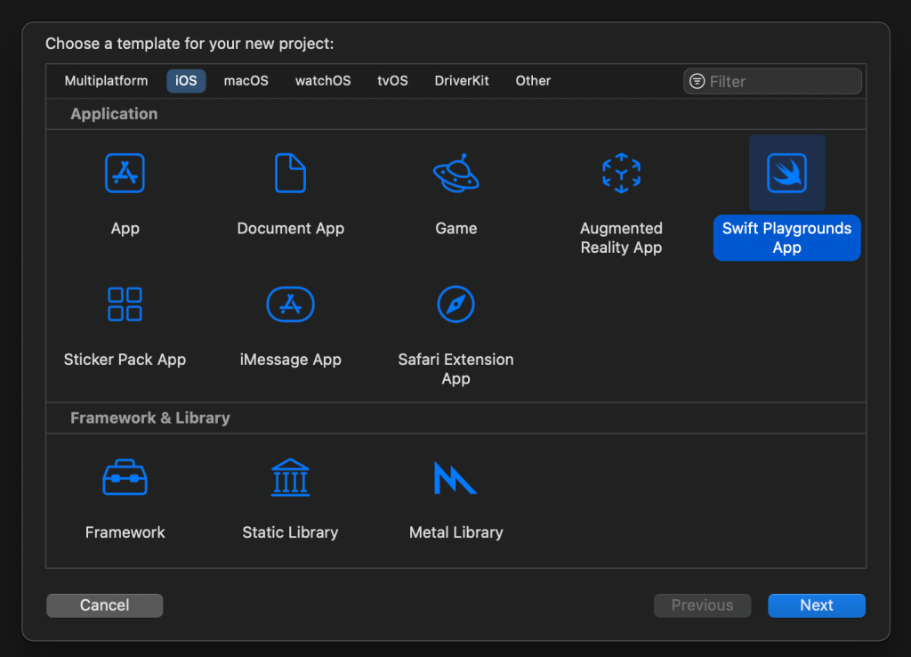The image size is (911, 657).
Task: Select the Metal Library icon
Action: coord(455,477)
